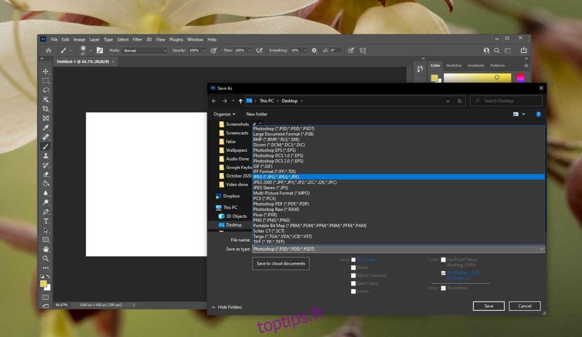Go up one folder level in Save As
Screen dimensions: 582x337
[x=241, y=101]
